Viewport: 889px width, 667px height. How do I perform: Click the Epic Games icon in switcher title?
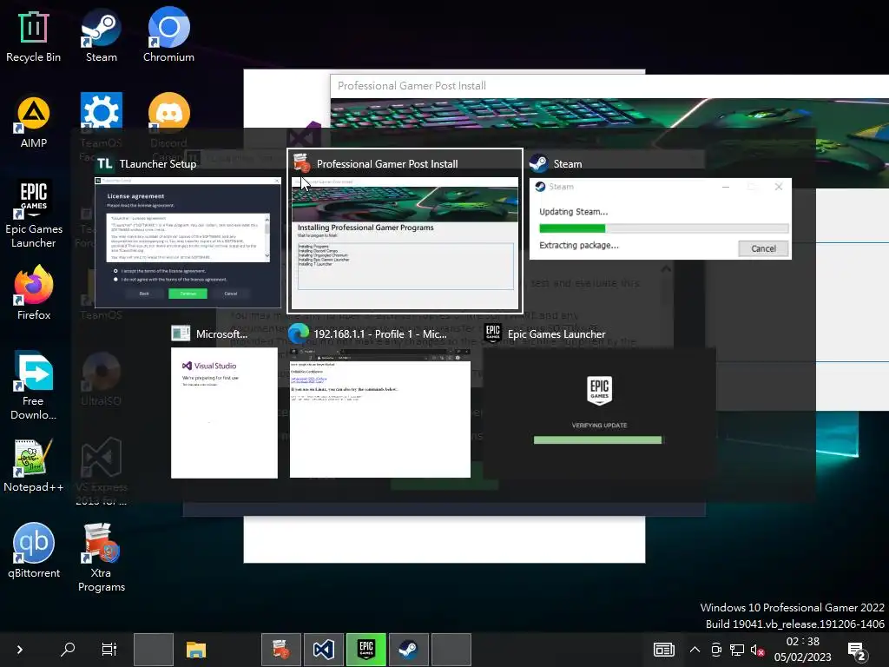pyautogui.click(x=493, y=333)
